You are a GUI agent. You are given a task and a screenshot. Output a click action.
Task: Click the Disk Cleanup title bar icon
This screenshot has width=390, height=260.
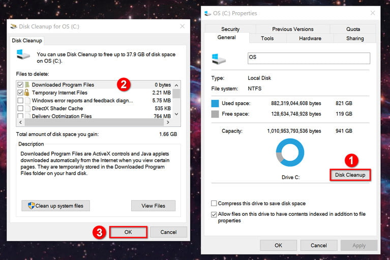click(x=14, y=26)
